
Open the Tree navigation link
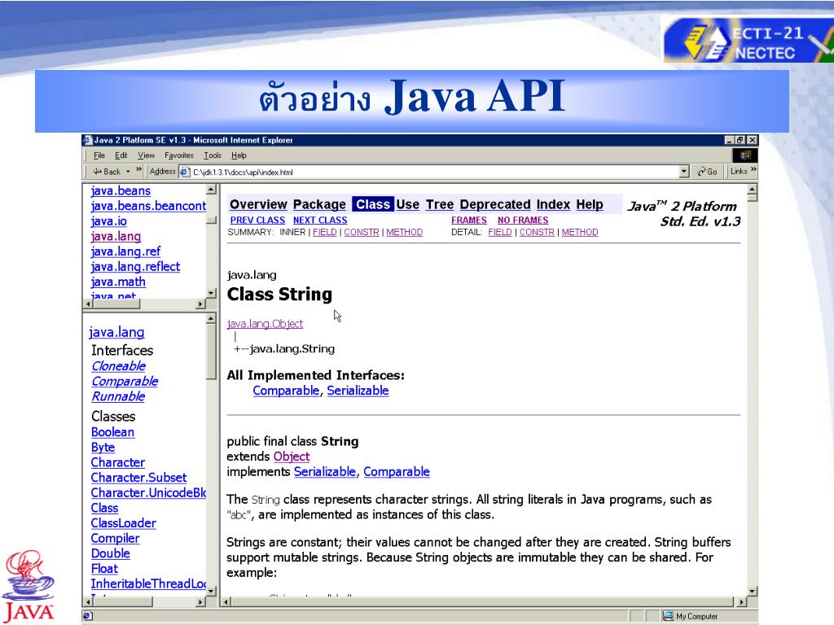439,204
